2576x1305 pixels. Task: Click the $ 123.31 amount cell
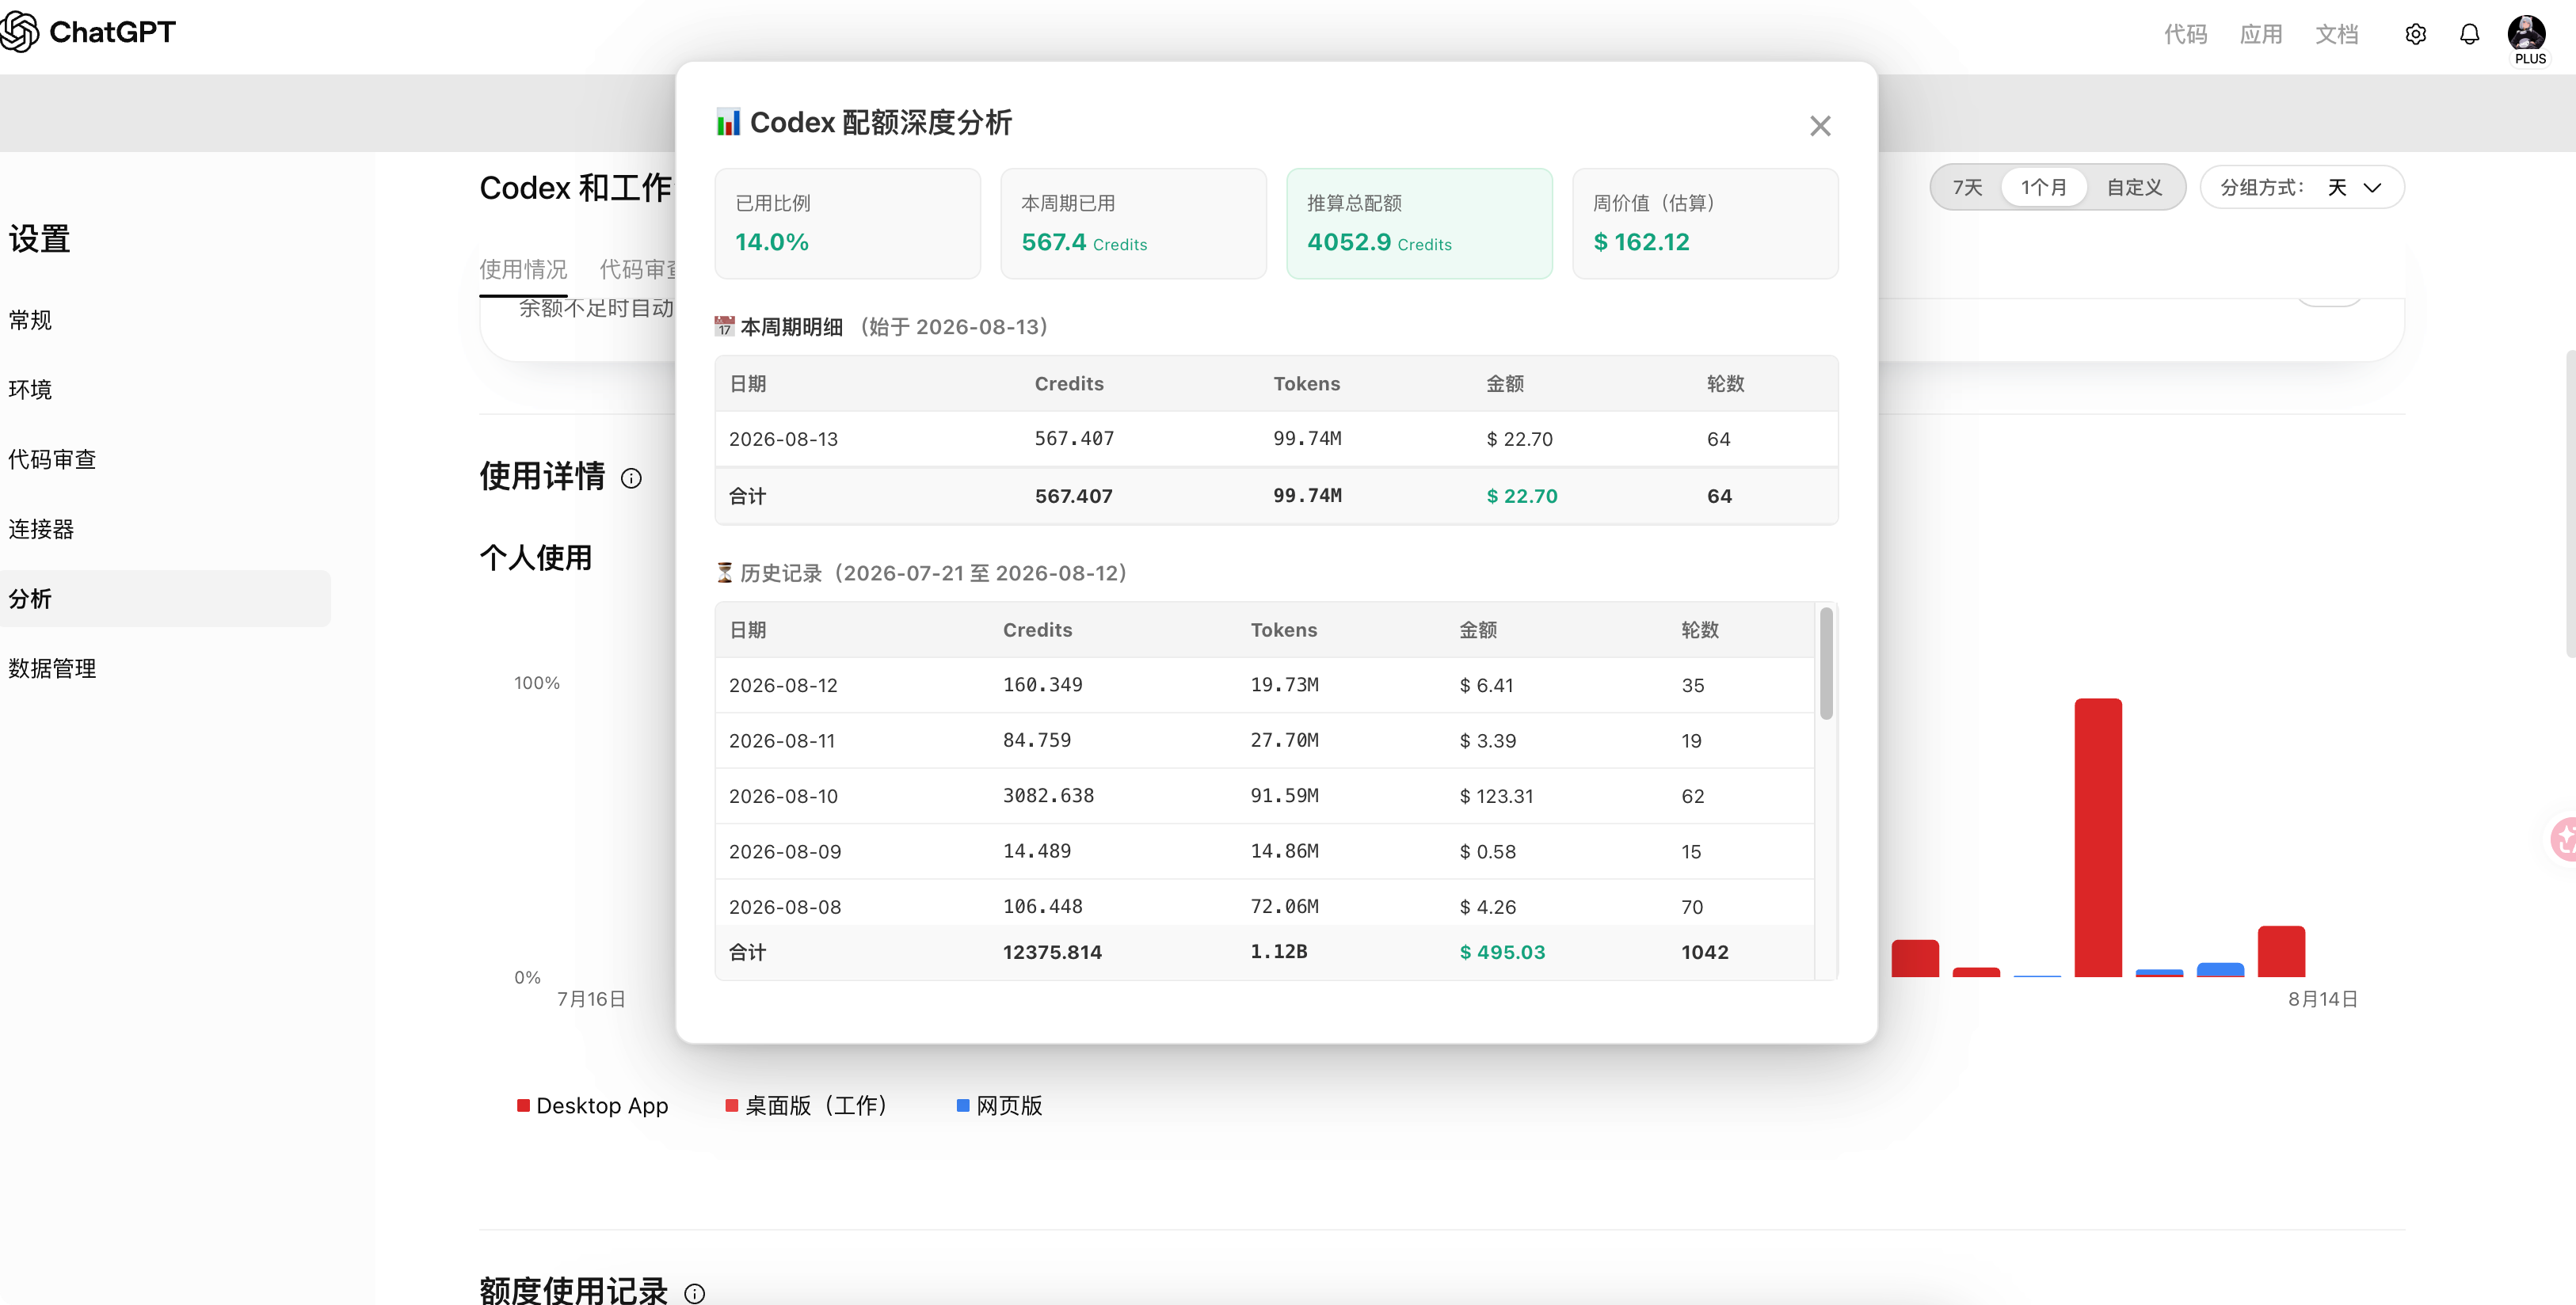1496,797
